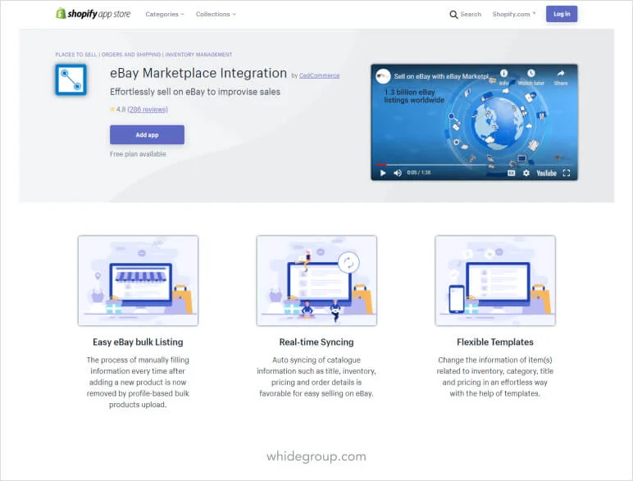Screen dimensions: 633x481
Task: Click the 'eBay Marketplace Integration' title
Action: click(x=198, y=74)
